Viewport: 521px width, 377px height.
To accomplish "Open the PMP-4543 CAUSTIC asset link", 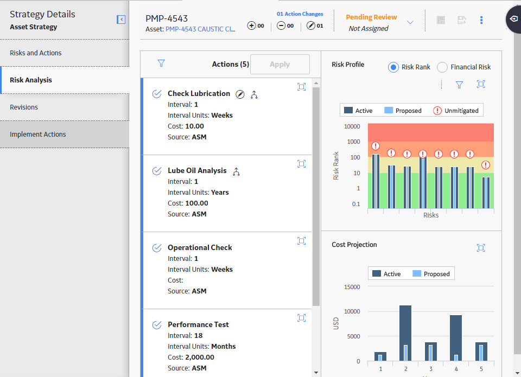I will 200,29.
